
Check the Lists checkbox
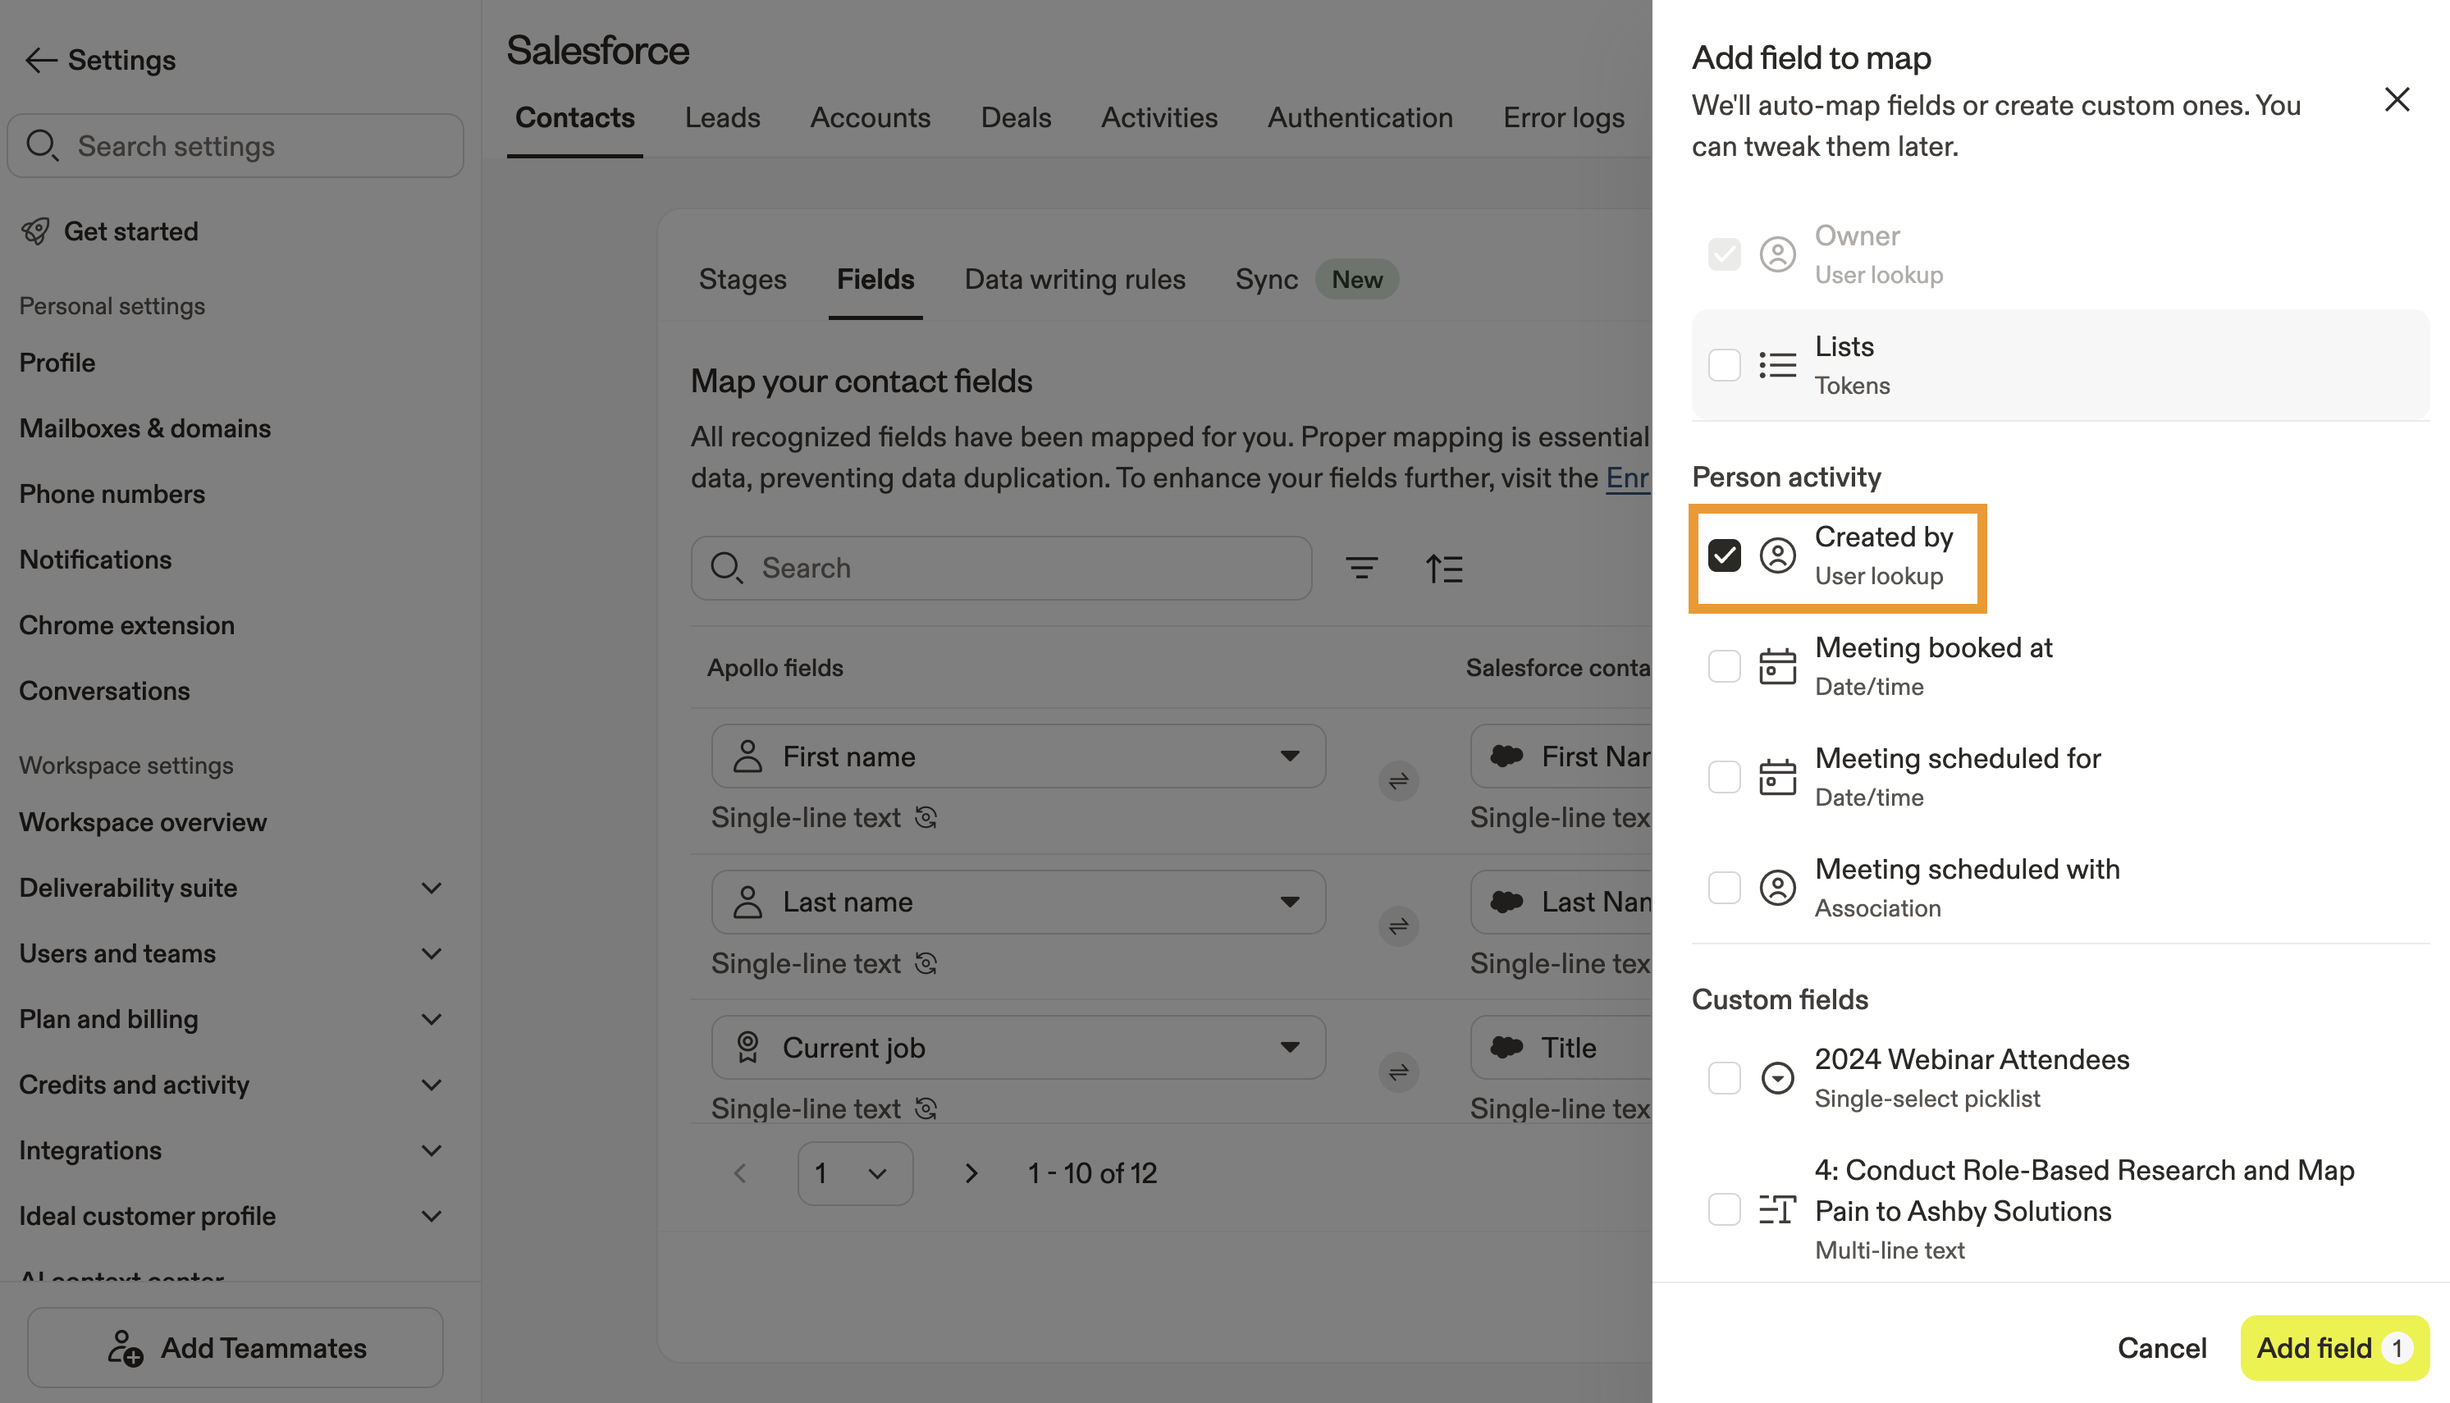point(1724,365)
